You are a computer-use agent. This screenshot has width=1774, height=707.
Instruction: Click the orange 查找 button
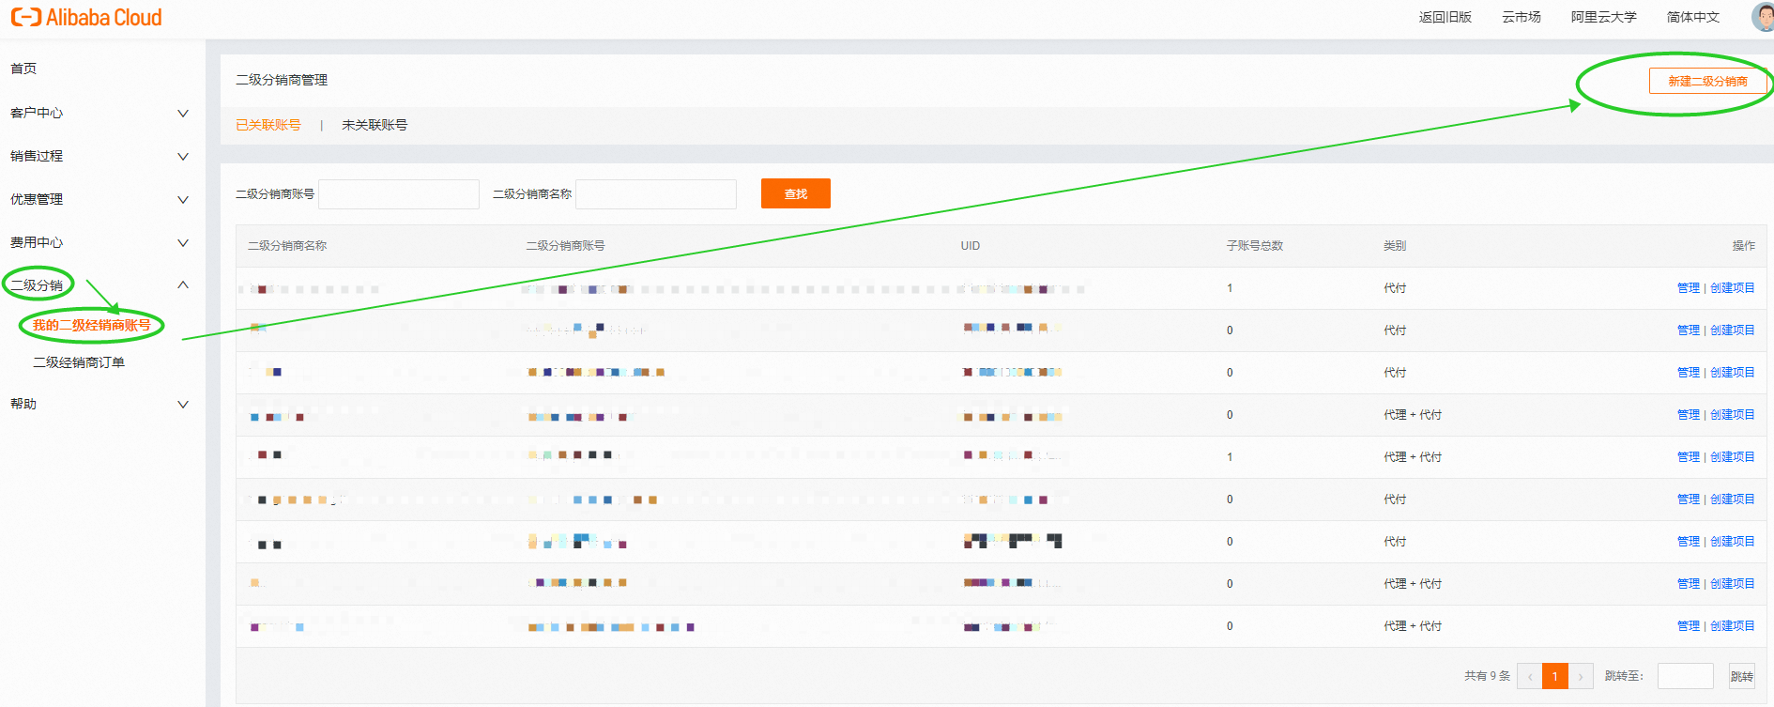pos(796,193)
